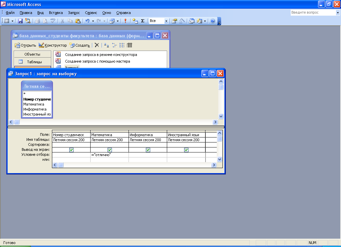341x247 pixels.
Task: Open the Справка menu
Action: tap(123, 13)
